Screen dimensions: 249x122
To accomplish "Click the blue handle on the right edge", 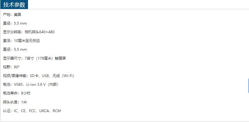I will click(248, 85).
